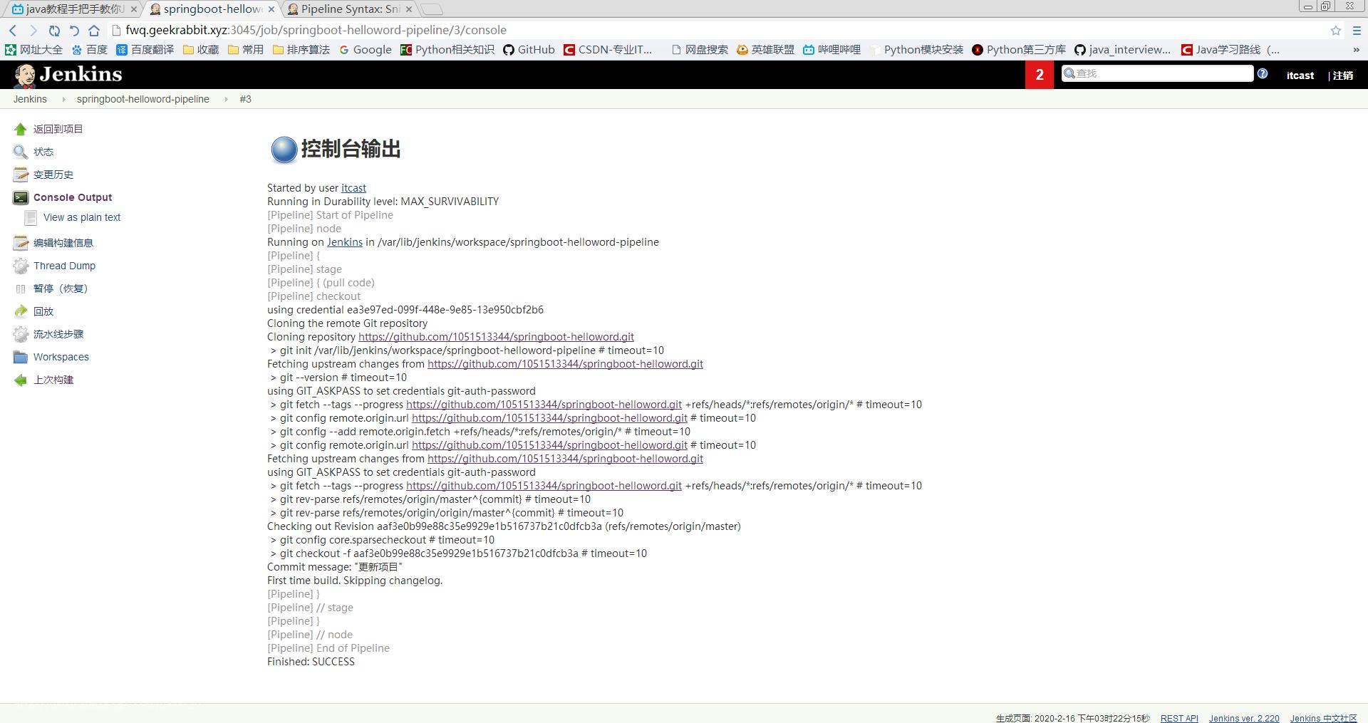The height and width of the screenshot is (723, 1368).
Task: Open the REST API footer link
Action: pyautogui.click(x=1179, y=718)
